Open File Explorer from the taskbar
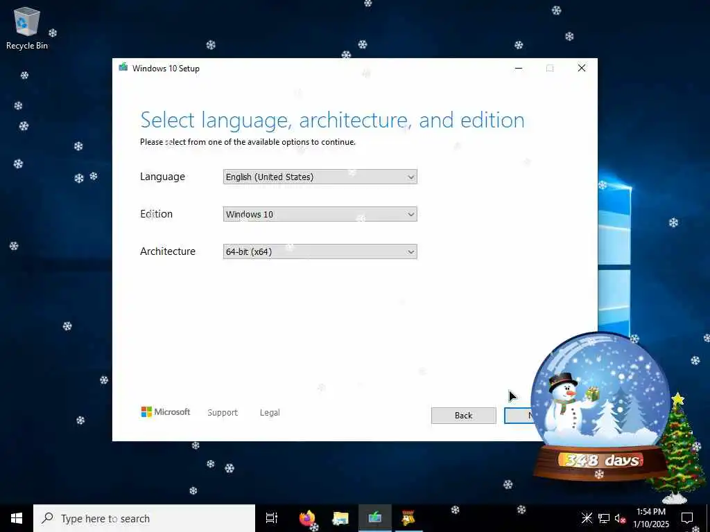The height and width of the screenshot is (532, 710). click(340, 518)
